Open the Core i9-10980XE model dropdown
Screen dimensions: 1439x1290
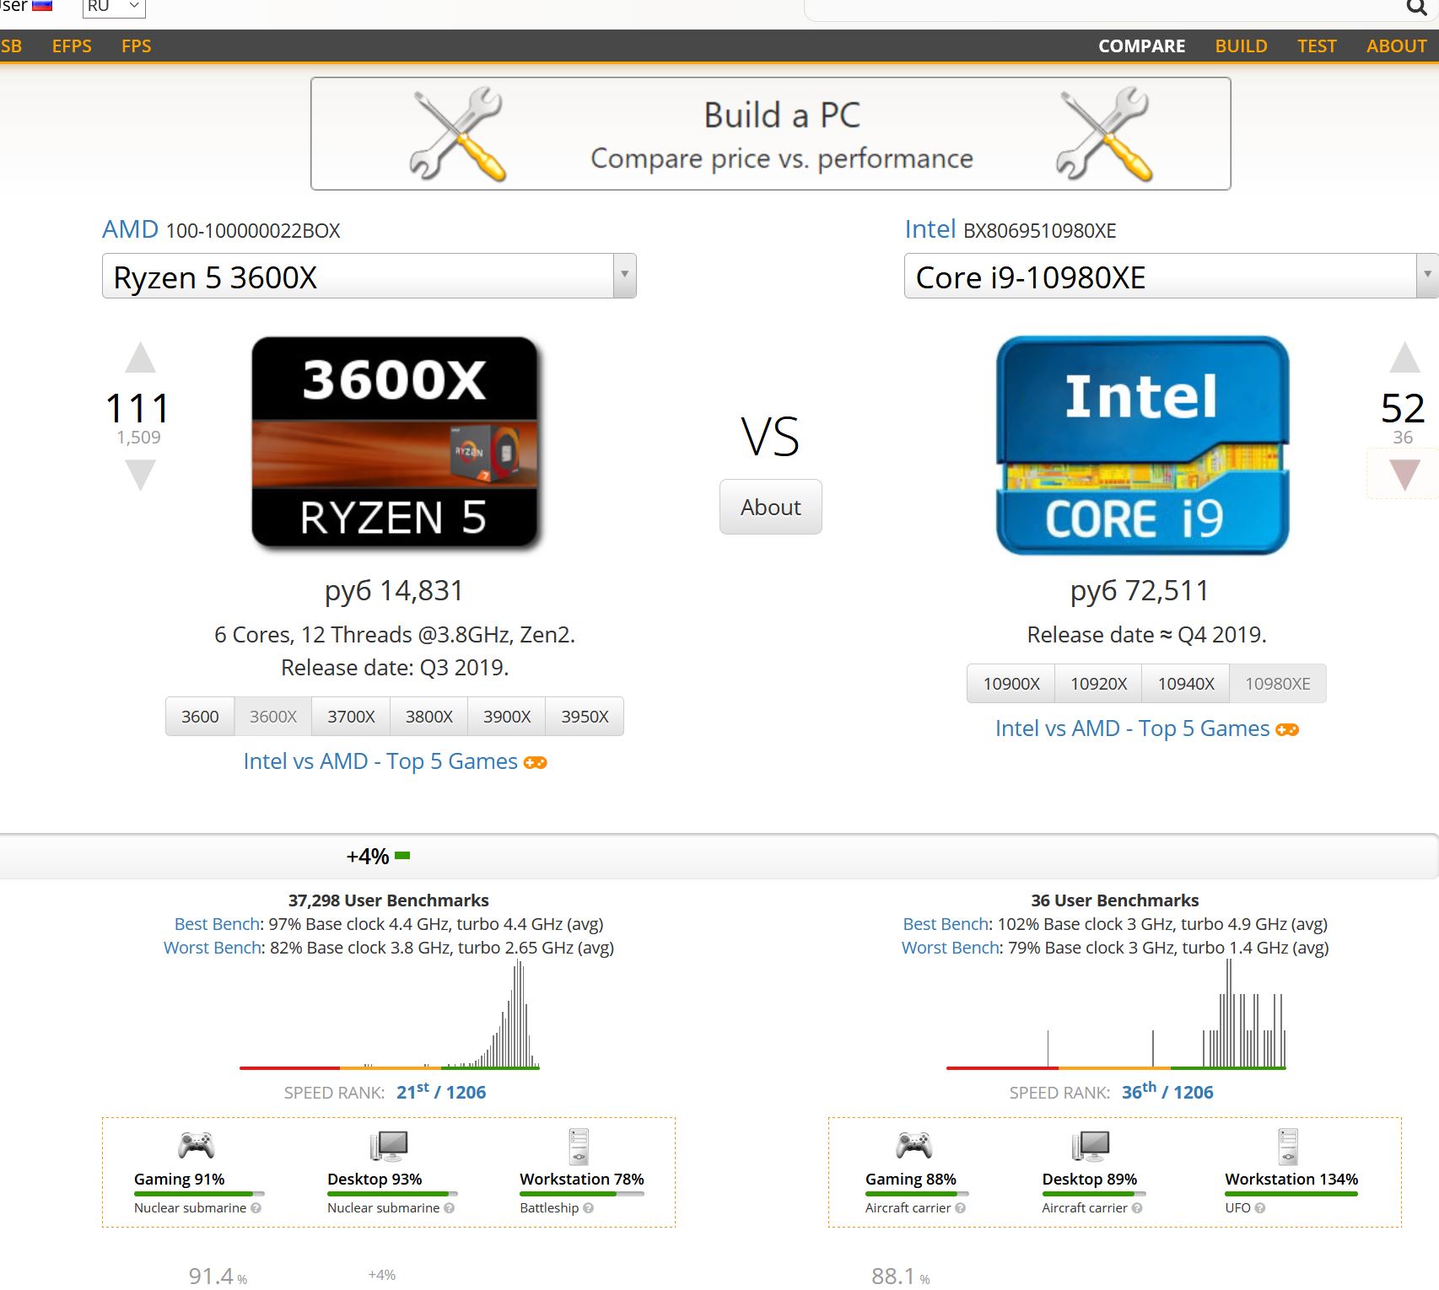pyautogui.click(x=1426, y=276)
